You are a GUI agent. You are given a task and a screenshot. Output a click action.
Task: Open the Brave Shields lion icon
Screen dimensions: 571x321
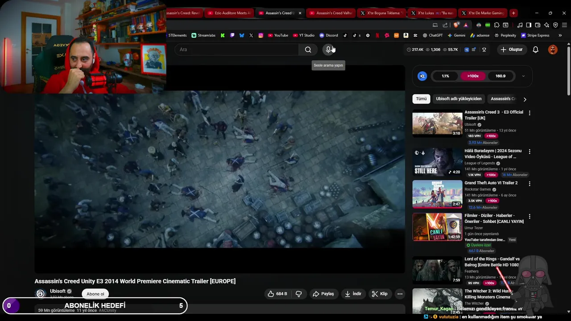(456, 25)
